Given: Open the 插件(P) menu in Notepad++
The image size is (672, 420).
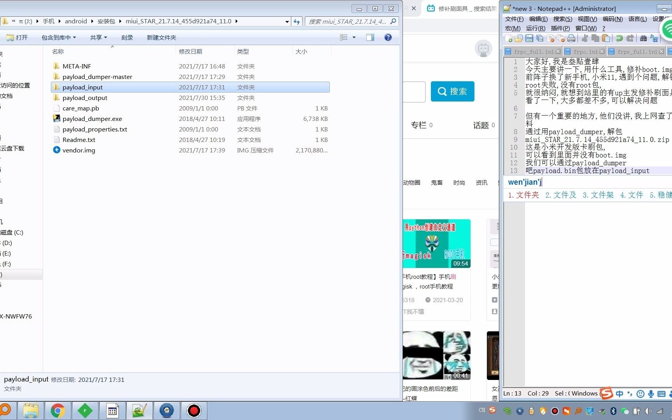Looking at the screenshot, I should click(560, 28).
